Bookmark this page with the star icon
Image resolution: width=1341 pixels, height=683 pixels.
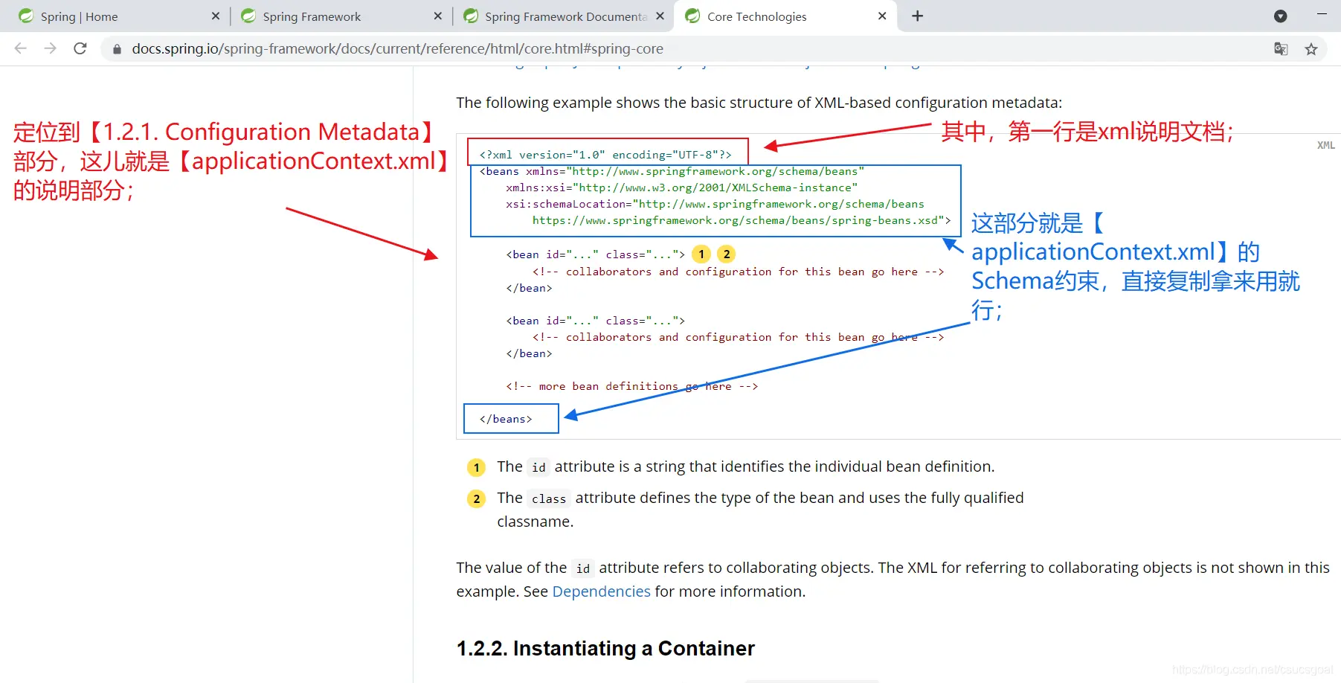1311,49
